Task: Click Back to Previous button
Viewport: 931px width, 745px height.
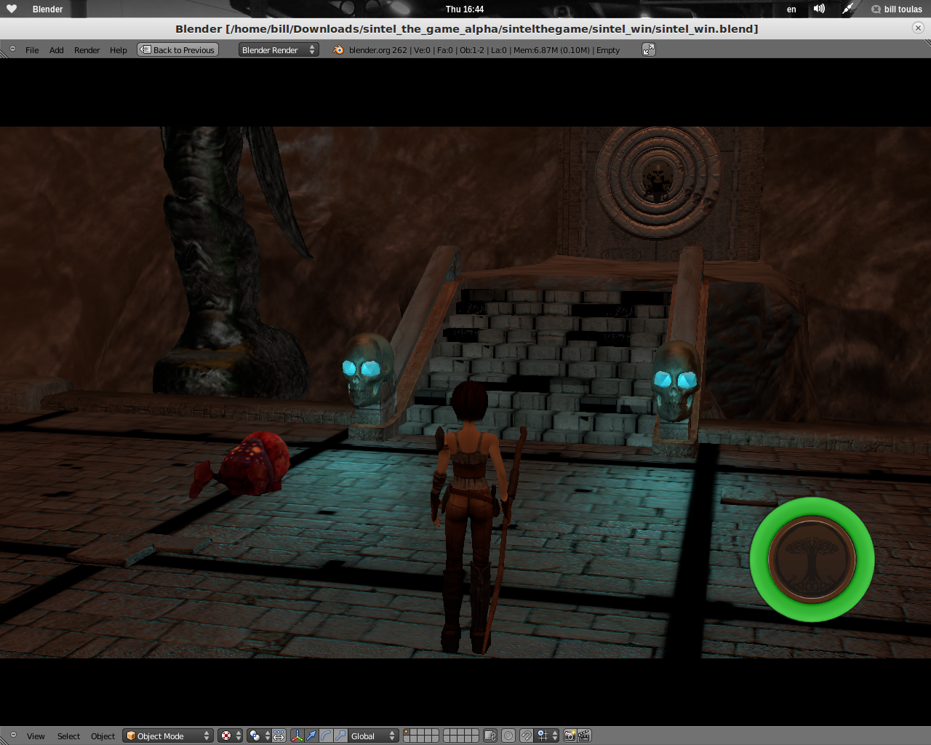Action: coord(178,49)
